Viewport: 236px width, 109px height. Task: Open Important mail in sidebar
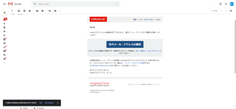click(4, 32)
